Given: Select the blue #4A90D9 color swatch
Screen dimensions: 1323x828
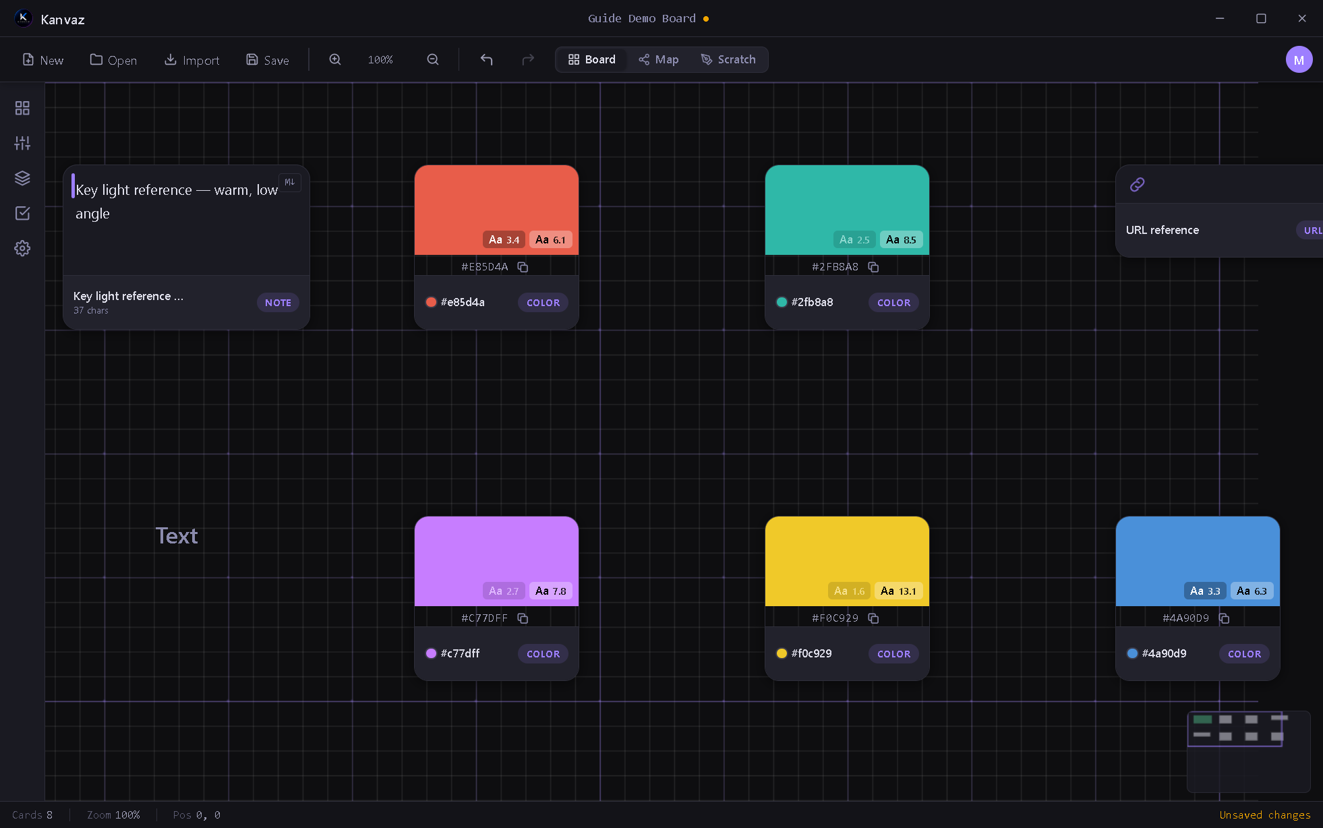Looking at the screenshot, I should coord(1198,561).
